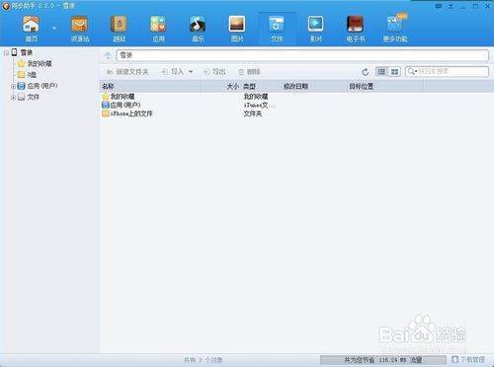
Task: Click the phone icon beside 雪狼
Action: [14, 52]
